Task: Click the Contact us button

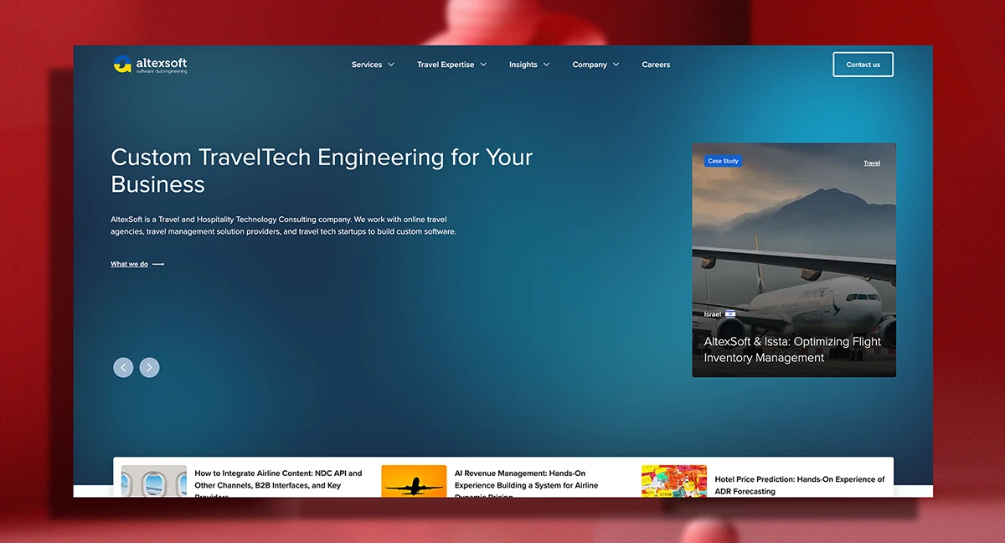Action: [x=863, y=65]
